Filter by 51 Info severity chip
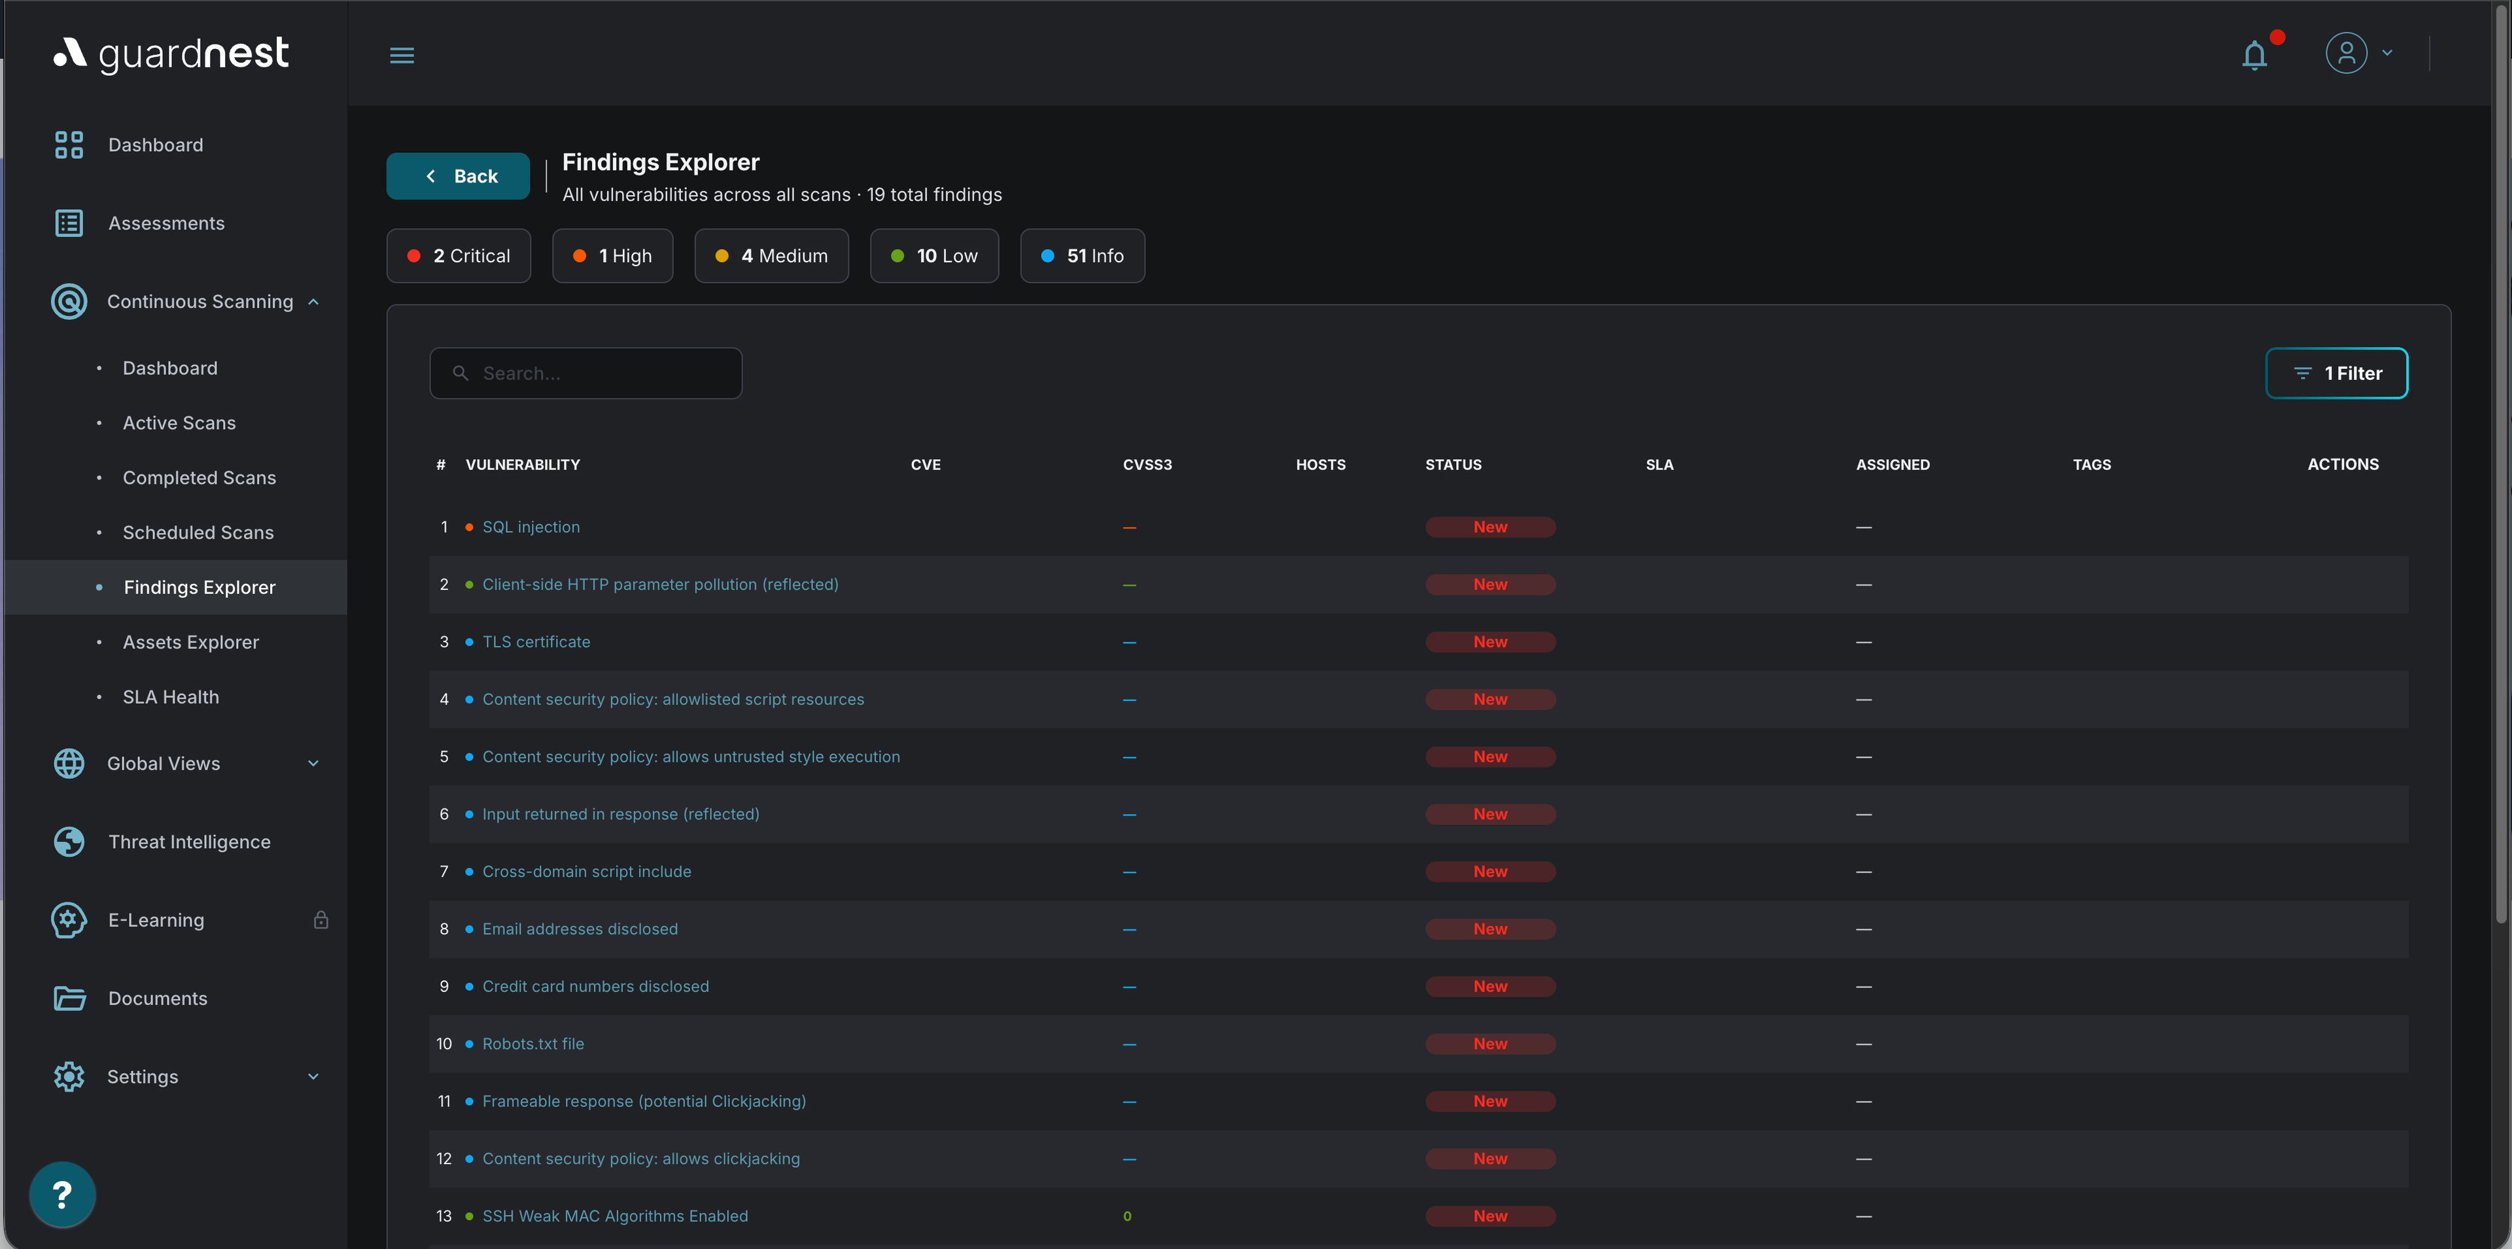This screenshot has height=1249, width=2512. pyautogui.click(x=1083, y=256)
